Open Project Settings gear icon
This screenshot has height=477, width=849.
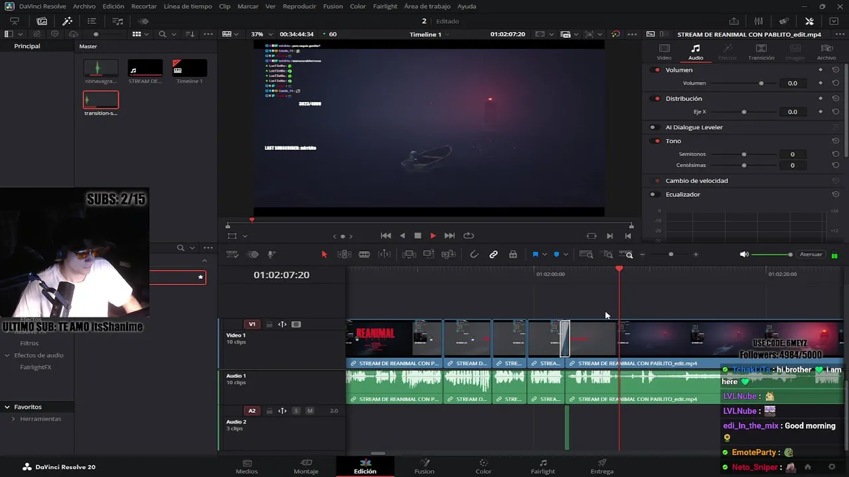tap(832, 467)
